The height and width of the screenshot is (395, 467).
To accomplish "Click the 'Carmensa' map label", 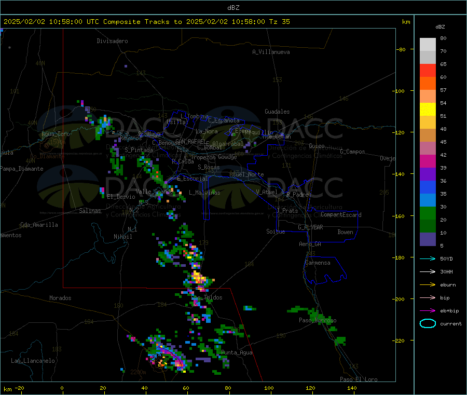I will coord(318,263).
